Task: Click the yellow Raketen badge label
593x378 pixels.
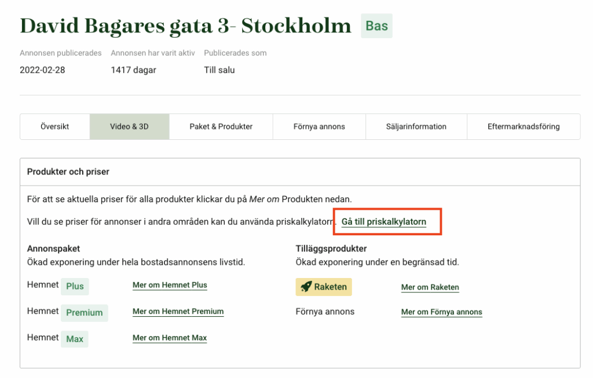Action: tap(331, 287)
